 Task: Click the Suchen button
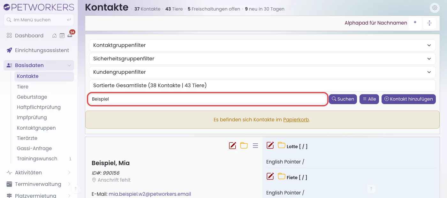point(343,99)
